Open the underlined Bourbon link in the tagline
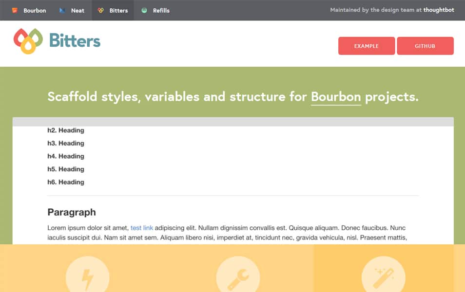This screenshot has height=292, width=465. click(336, 96)
